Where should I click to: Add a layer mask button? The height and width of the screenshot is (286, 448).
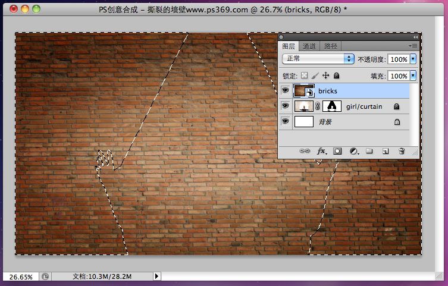coord(337,151)
